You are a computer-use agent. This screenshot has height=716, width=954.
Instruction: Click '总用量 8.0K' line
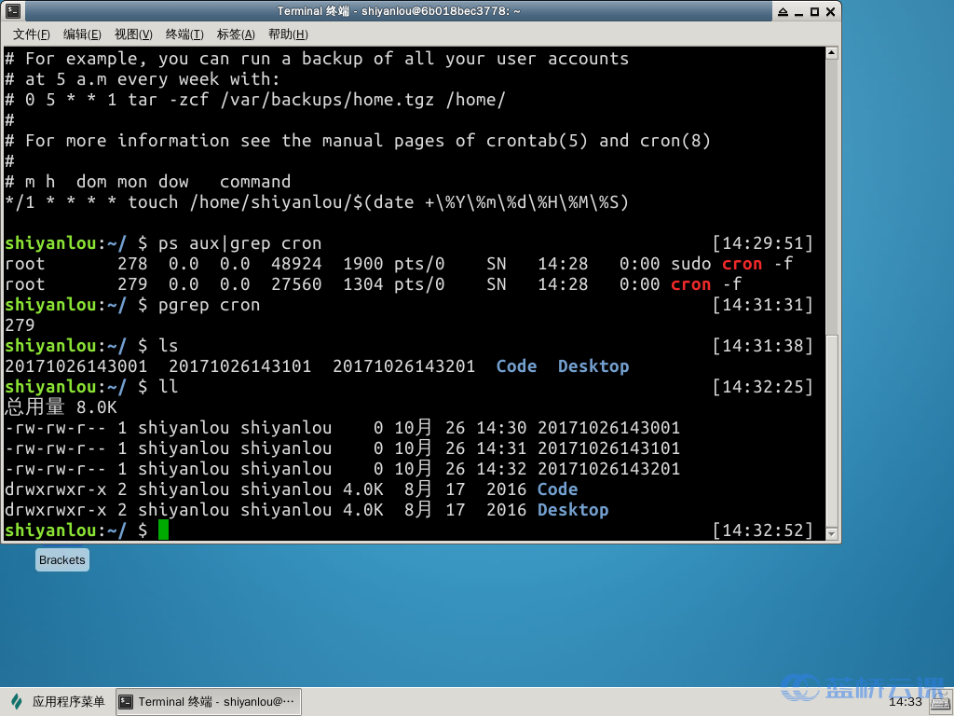click(x=61, y=407)
